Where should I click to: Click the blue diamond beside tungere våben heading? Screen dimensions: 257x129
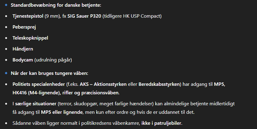(x=6, y=73)
